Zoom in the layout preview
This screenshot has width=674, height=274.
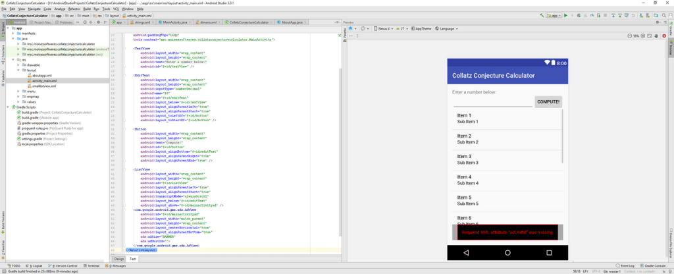click(642, 36)
